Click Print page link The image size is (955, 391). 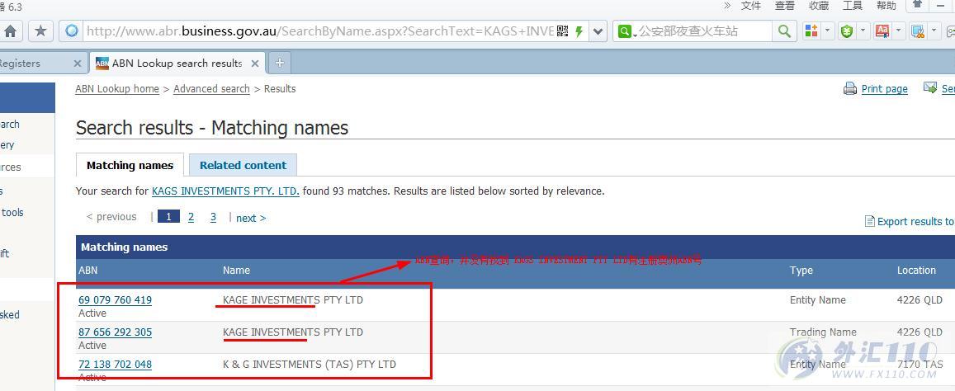point(884,89)
